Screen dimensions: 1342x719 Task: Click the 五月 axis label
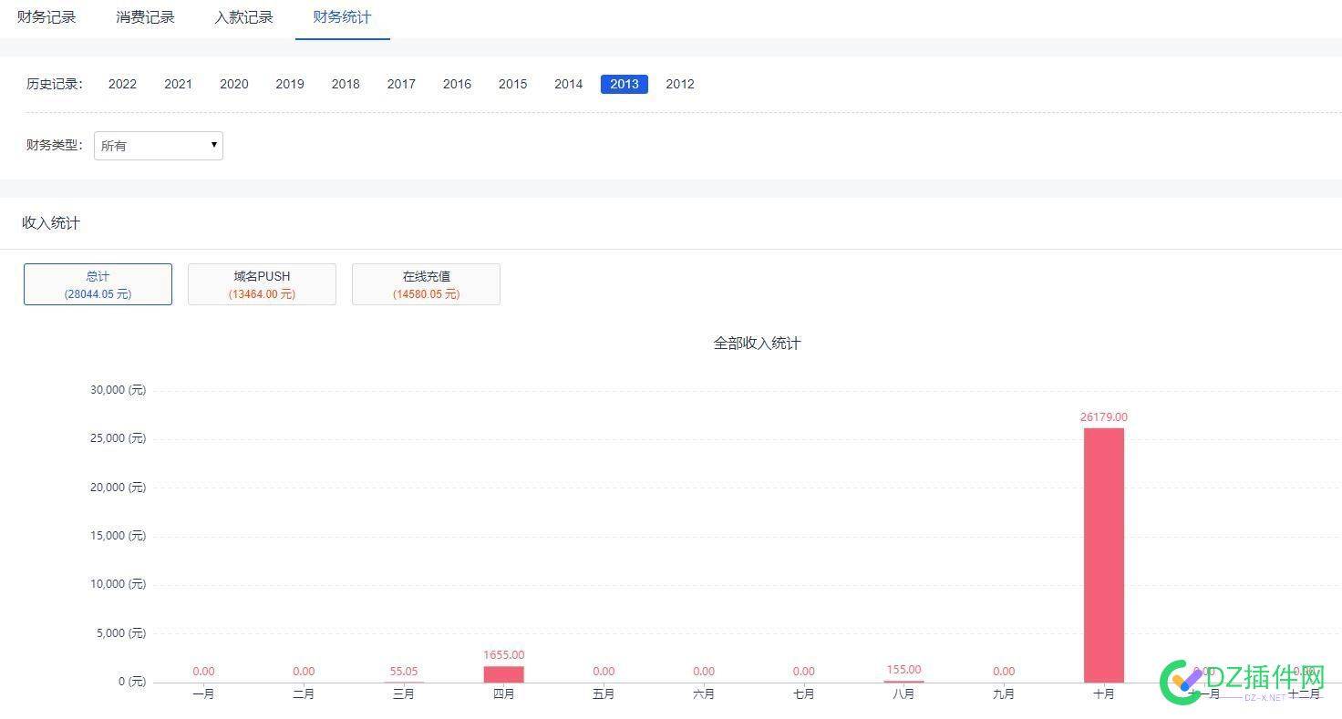[x=604, y=694]
